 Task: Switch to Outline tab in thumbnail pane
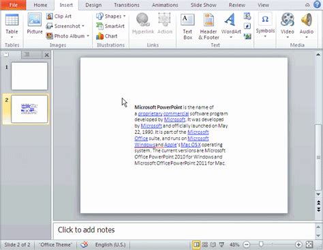pyautogui.click(x=27, y=55)
